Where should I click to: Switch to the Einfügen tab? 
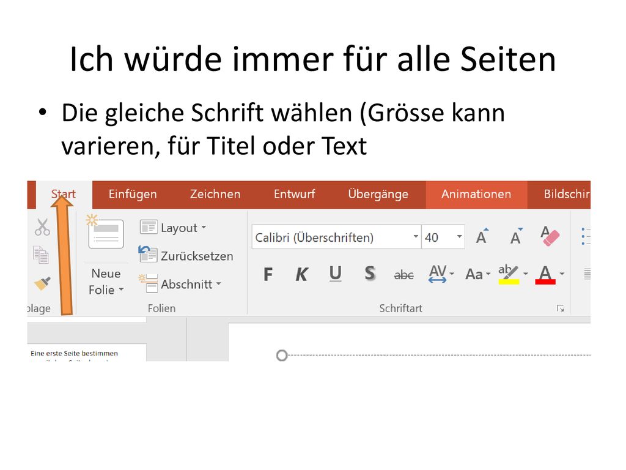tap(133, 194)
